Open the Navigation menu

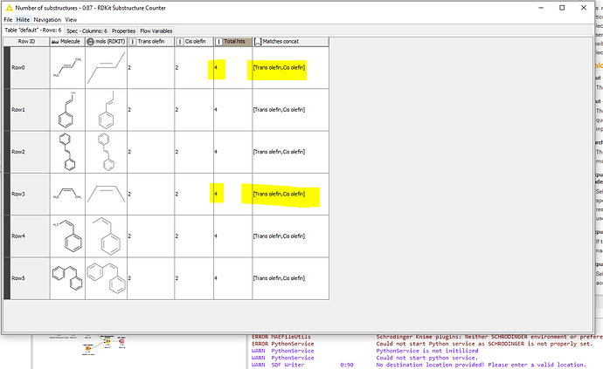pyautogui.click(x=47, y=19)
